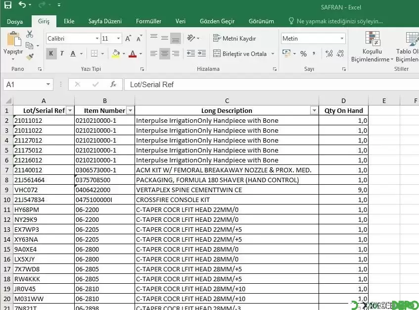Click the Cut scissors icon
419x310 pixels.
[30, 34]
